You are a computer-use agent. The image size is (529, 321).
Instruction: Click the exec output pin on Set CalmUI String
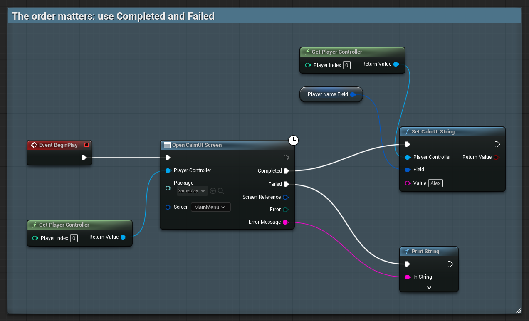(497, 144)
